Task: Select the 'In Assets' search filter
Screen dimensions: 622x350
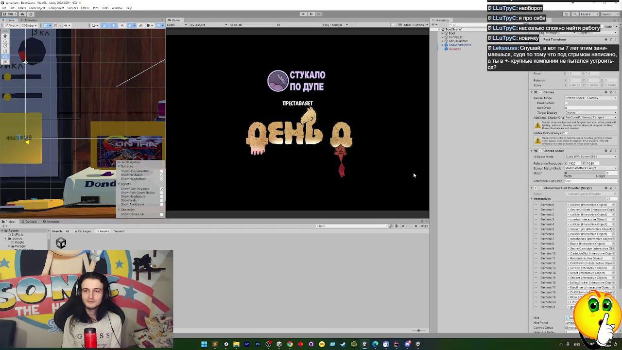Action: [103, 231]
